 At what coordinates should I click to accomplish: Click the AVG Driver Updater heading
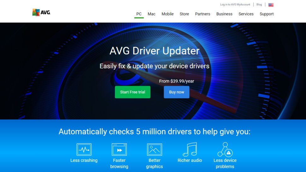[x=154, y=51]
